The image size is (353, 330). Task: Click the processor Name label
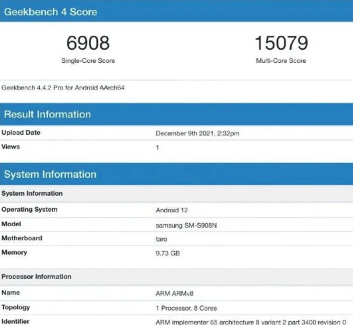point(10,293)
